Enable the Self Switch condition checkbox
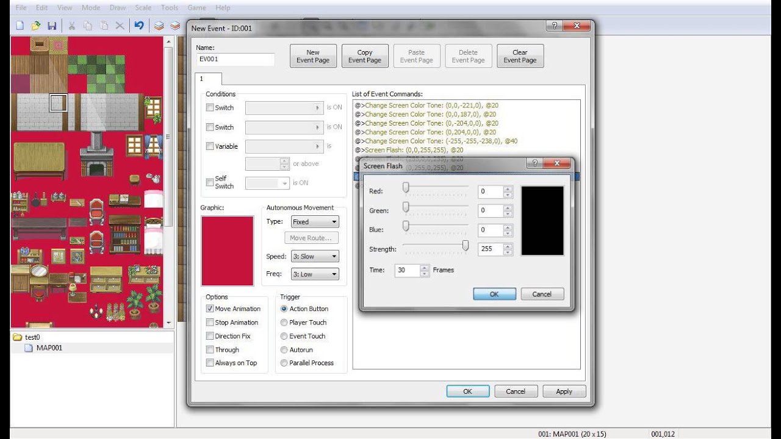This screenshot has width=781, height=439. [210, 182]
